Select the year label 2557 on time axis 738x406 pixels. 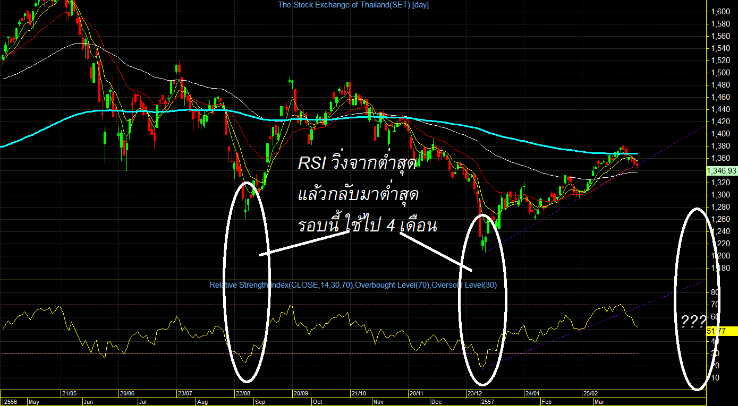(x=488, y=402)
